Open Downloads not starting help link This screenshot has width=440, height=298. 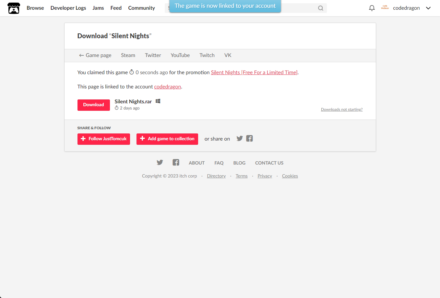(x=342, y=109)
